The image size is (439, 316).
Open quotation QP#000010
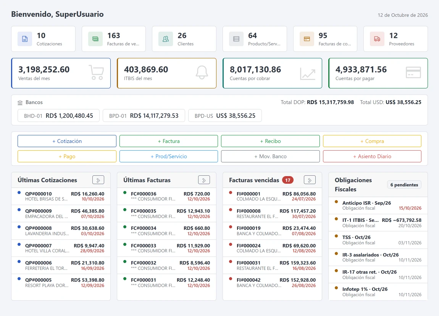pyautogui.click(x=61, y=196)
